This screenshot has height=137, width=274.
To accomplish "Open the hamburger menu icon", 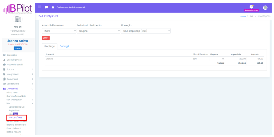I will coord(40,7).
